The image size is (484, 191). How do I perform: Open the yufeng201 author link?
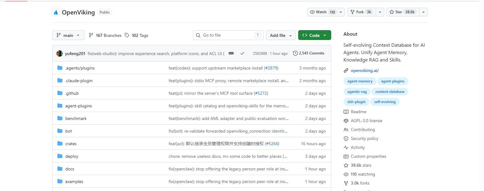click(75, 54)
